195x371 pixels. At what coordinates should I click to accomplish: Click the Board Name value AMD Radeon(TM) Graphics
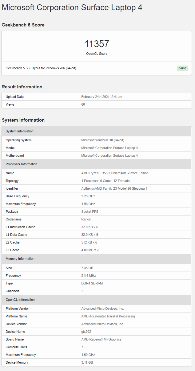[x=101, y=339]
